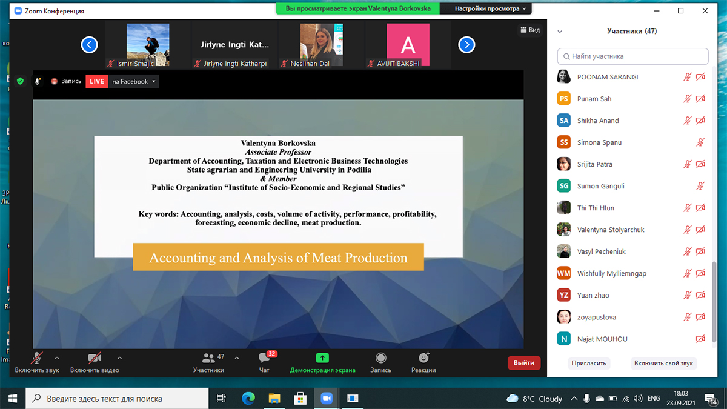This screenshot has height=409, width=727.
Task: Turn on camera with video toggle
Action: 94,359
